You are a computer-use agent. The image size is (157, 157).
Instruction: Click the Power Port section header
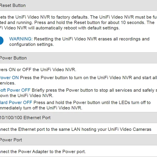click(11, 140)
